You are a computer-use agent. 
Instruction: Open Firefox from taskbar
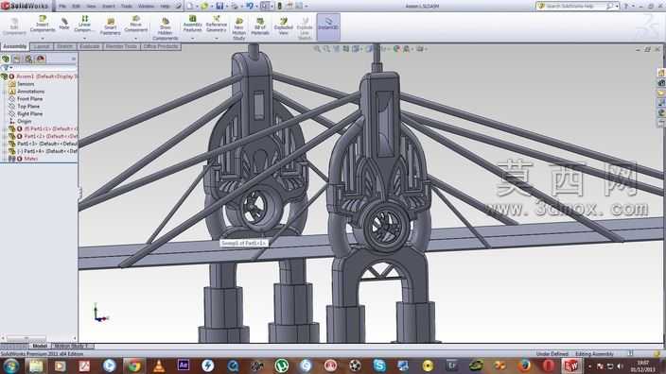coord(524,365)
